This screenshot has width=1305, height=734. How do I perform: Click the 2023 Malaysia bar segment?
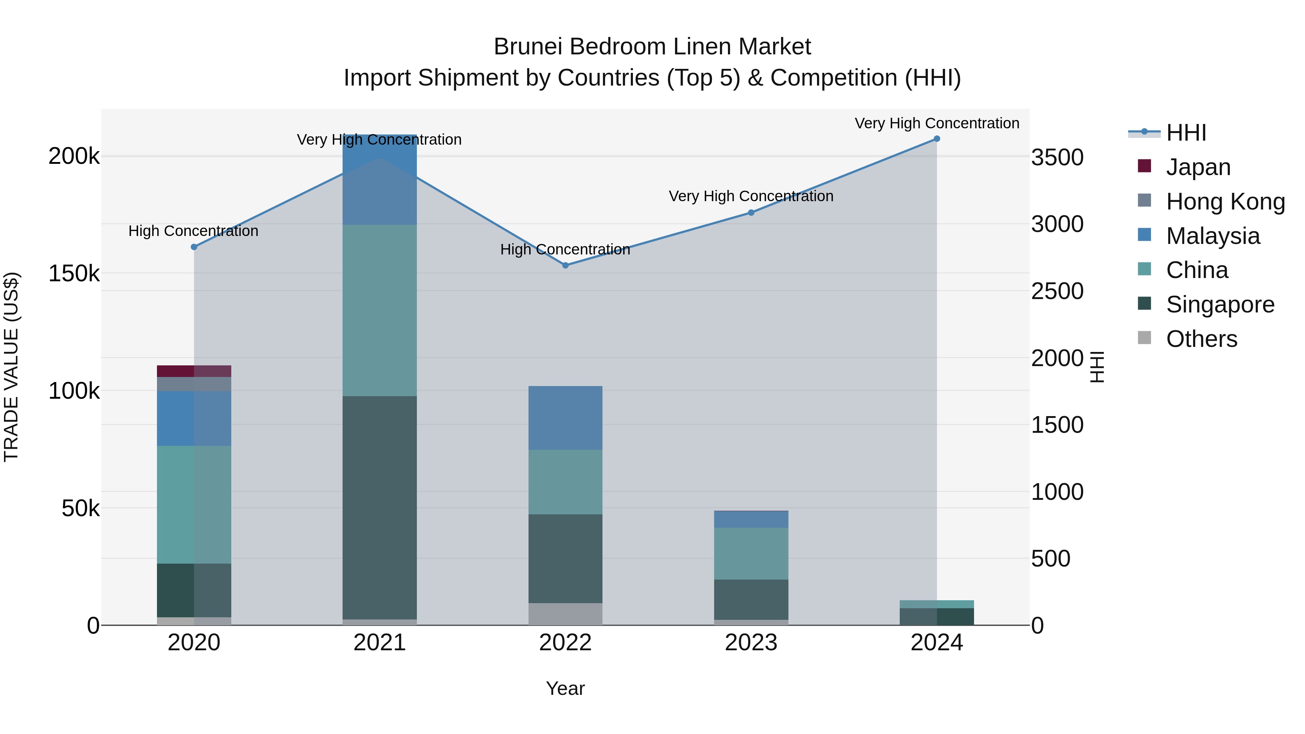pyautogui.click(x=751, y=520)
